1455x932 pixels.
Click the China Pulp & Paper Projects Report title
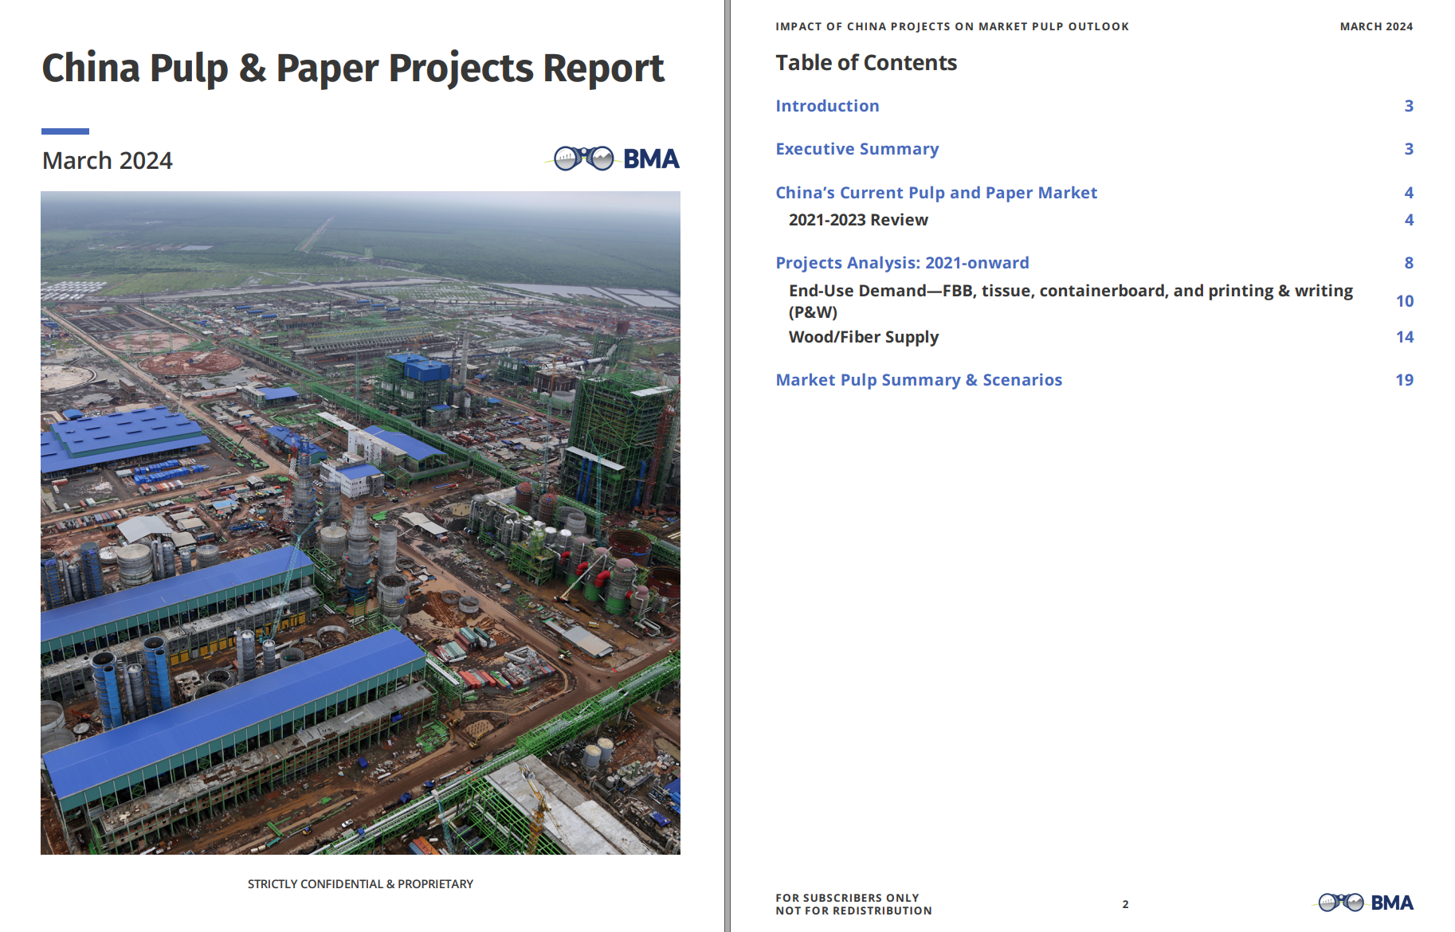point(352,69)
